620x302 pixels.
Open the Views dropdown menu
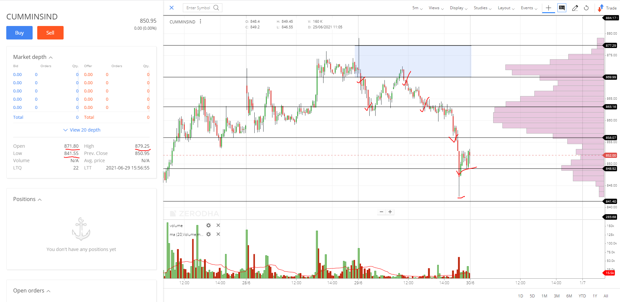point(436,8)
